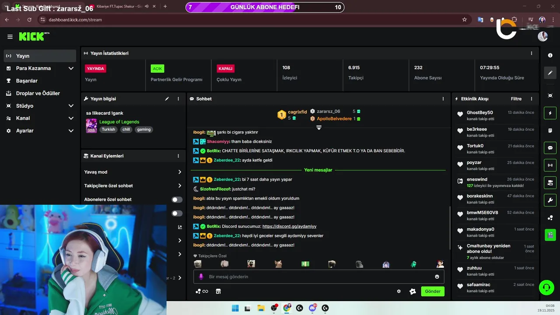Open a new browser tab
This screenshot has width=560, height=315.
point(165,7)
